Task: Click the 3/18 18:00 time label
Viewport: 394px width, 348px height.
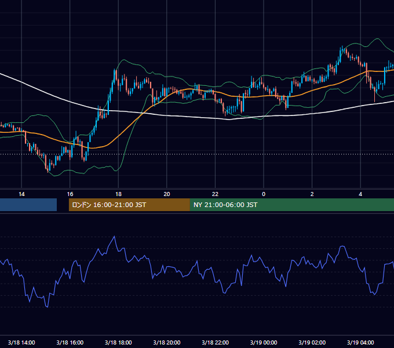Action: 118,342
